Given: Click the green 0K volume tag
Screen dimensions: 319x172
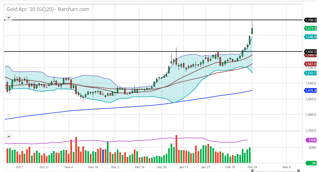Looking at the screenshot, I should click(311, 163).
